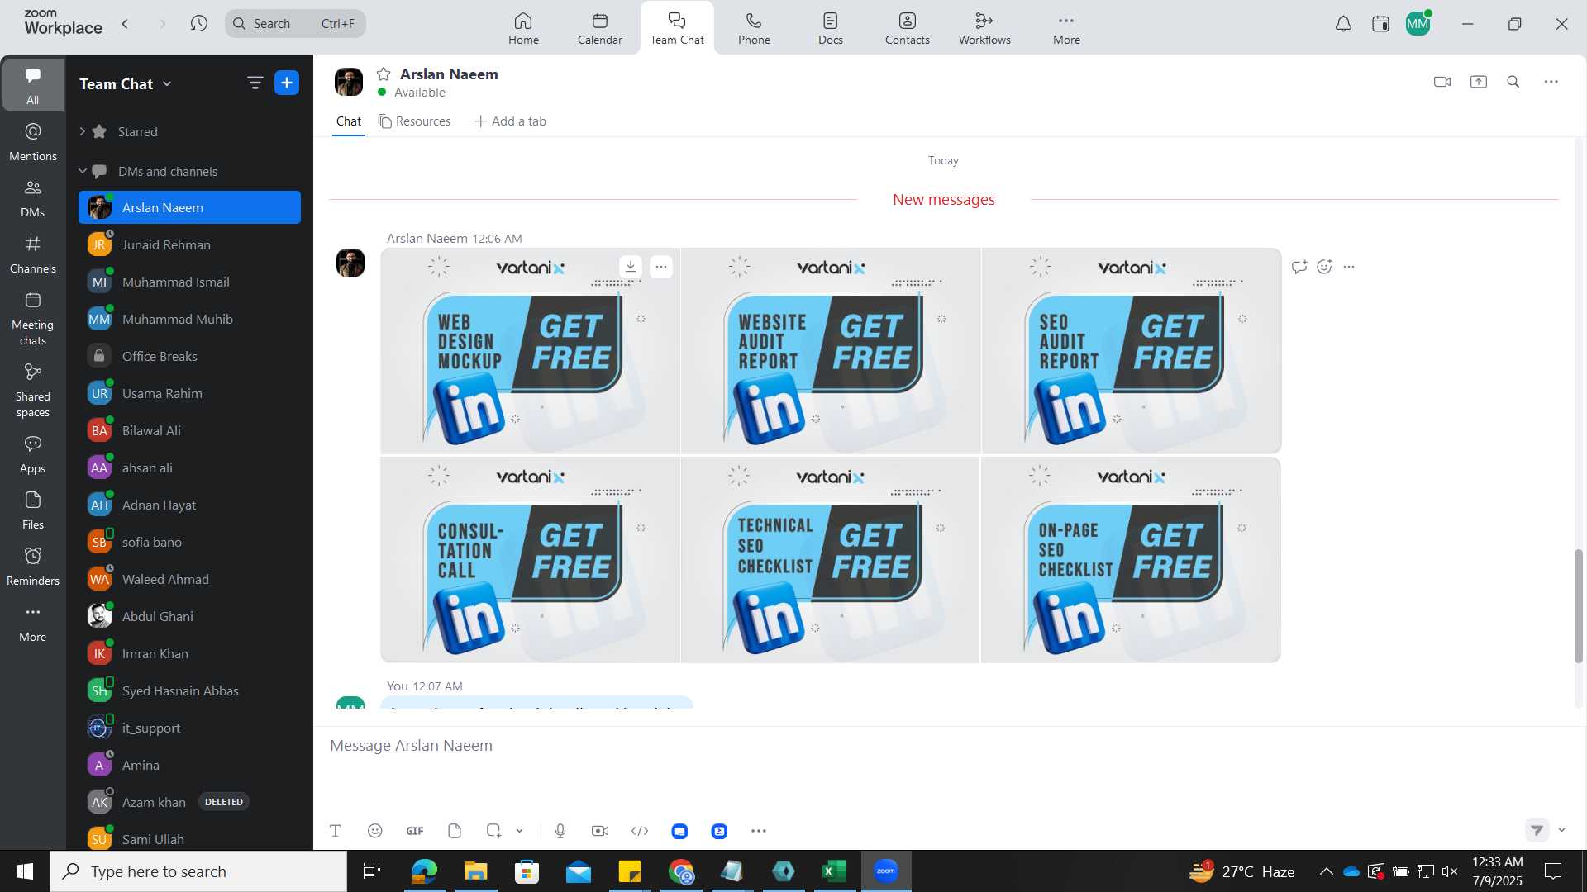The width and height of the screenshot is (1587, 892).
Task: Expand the Starred section
Action: pyautogui.click(x=83, y=131)
